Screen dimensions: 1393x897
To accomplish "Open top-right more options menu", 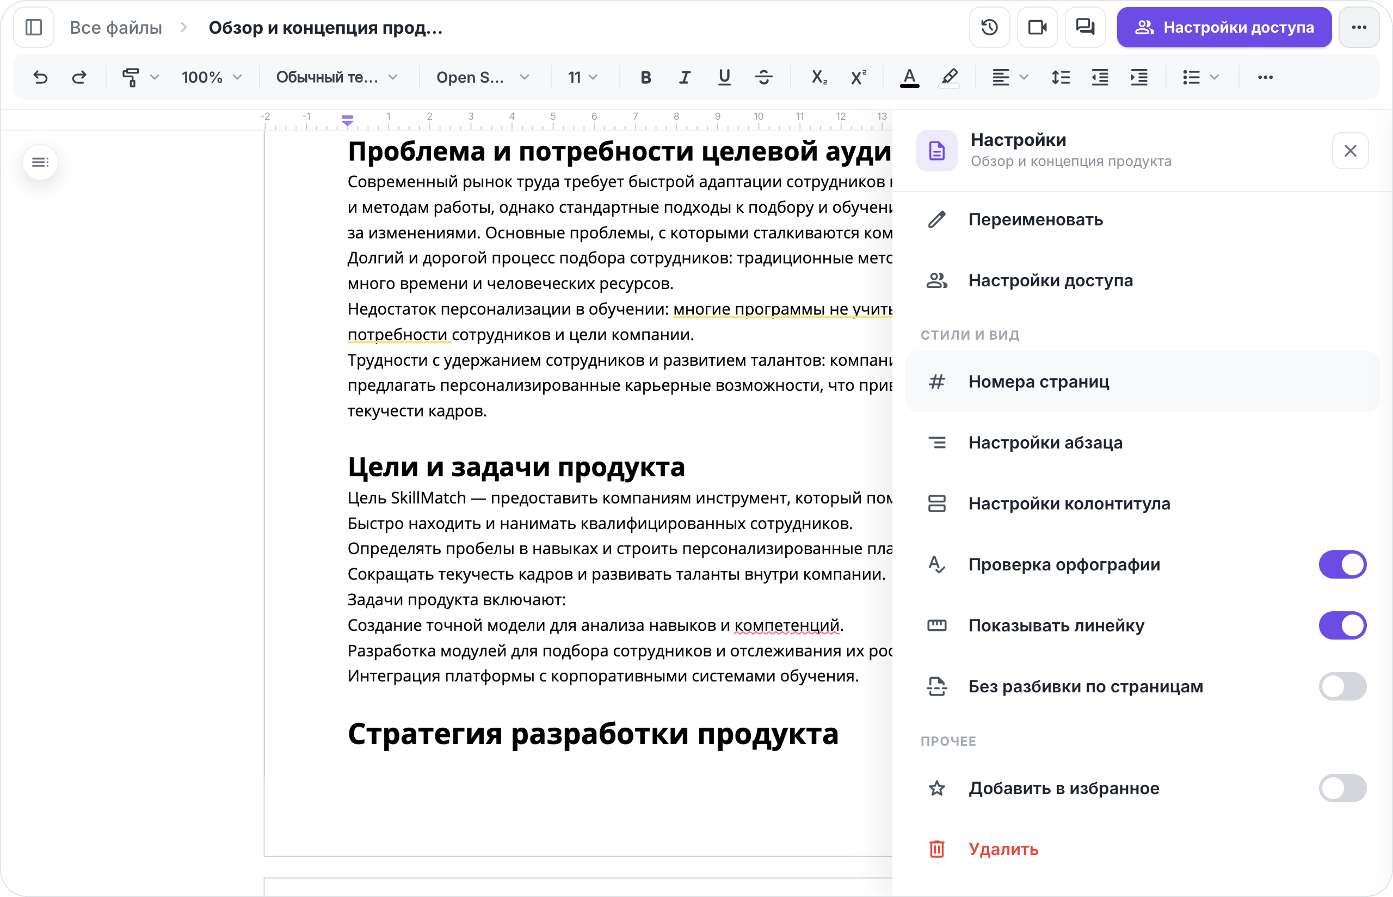I will click(x=1358, y=27).
